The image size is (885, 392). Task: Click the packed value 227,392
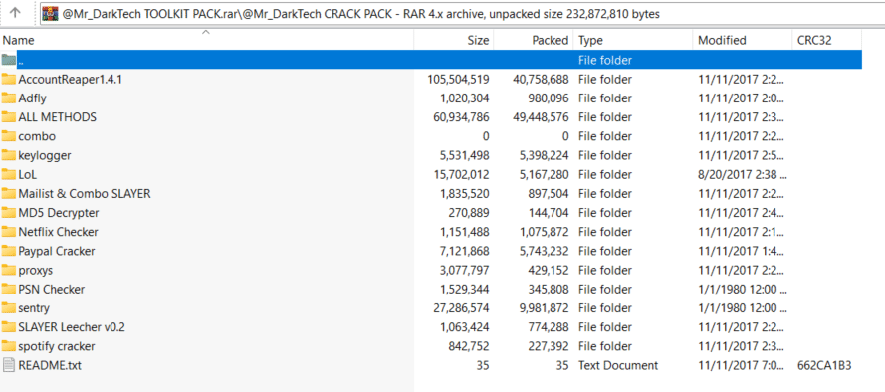click(x=549, y=346)
